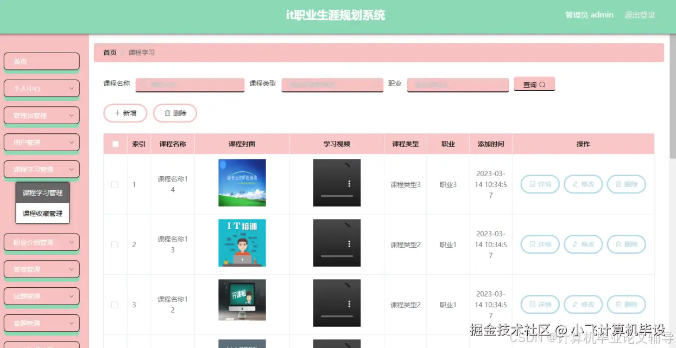The image size is (676, 348).
Task: Click the trash icon in top 删除 button
Action: click(167, 113)
